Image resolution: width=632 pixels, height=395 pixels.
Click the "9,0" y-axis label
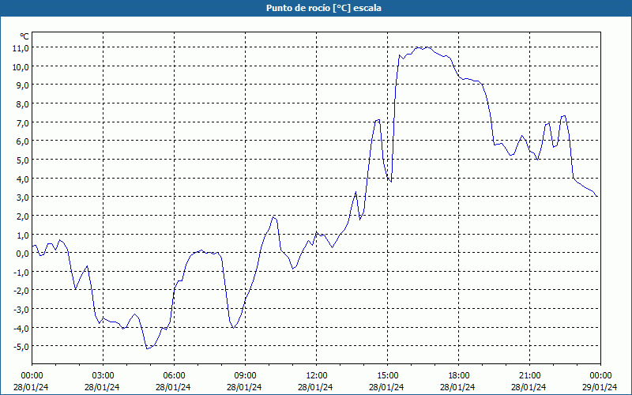pyautogui.click(x=23, y=85)
